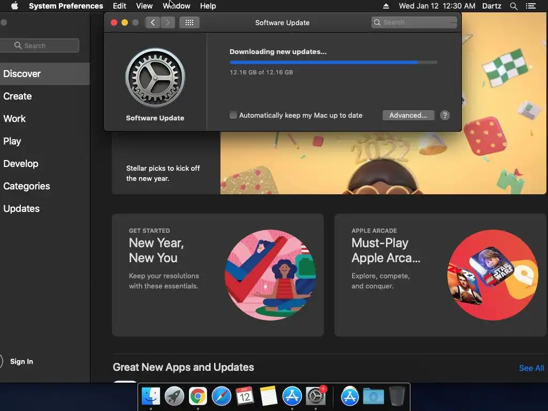Click the Dartz user name in menu bar
This screenshot has width=548, height=411.
click(492, 6)
